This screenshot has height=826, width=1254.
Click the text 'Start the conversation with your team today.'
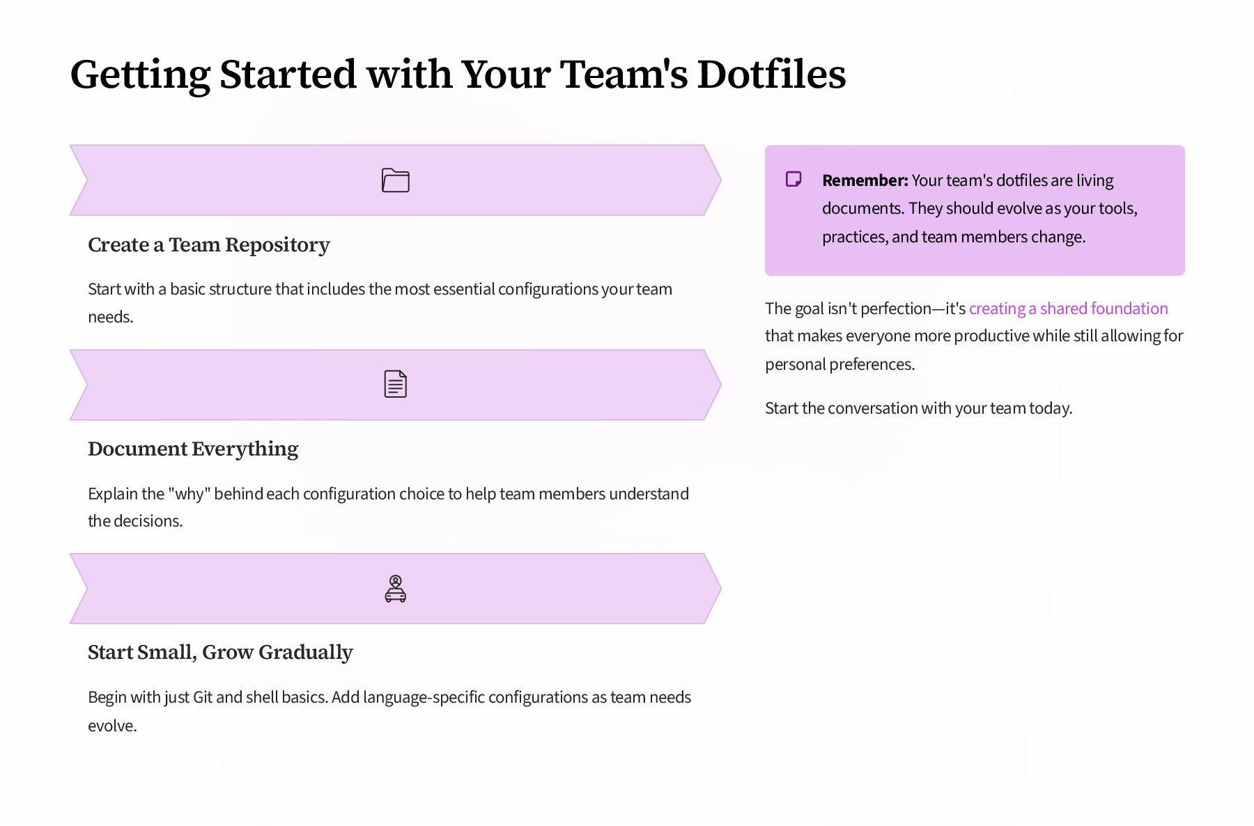[918, 408]
